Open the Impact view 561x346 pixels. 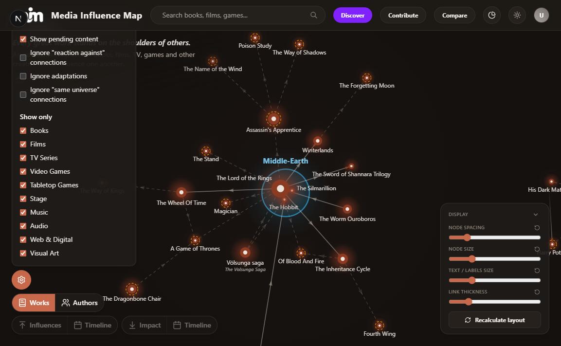click(145, 325)
